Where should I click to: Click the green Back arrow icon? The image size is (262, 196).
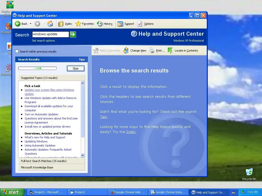click(x=18, y=24)
